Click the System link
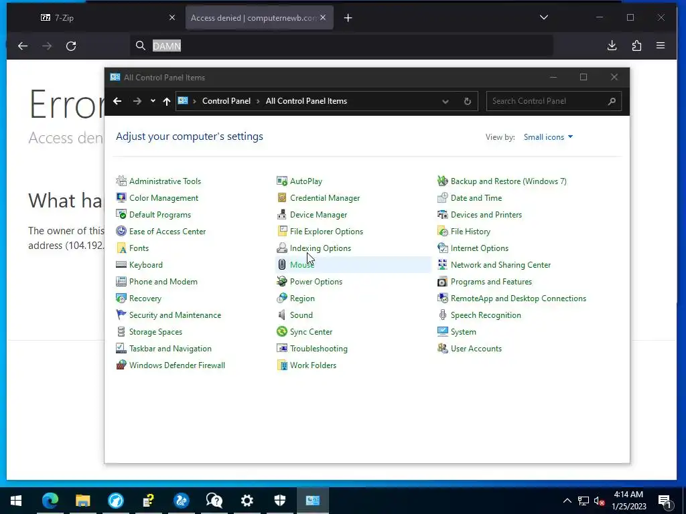The height and width of the screenshot is (514, 686). [464, 332]
